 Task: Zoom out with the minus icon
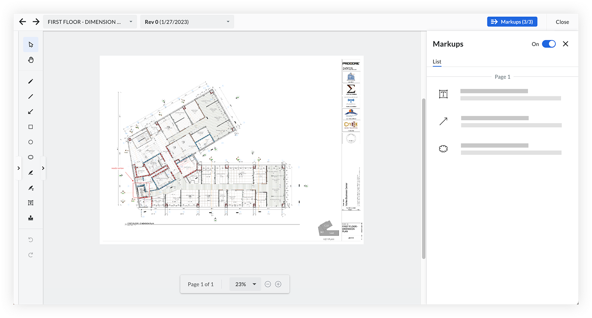pyautogui.click(x=268, y=284)
